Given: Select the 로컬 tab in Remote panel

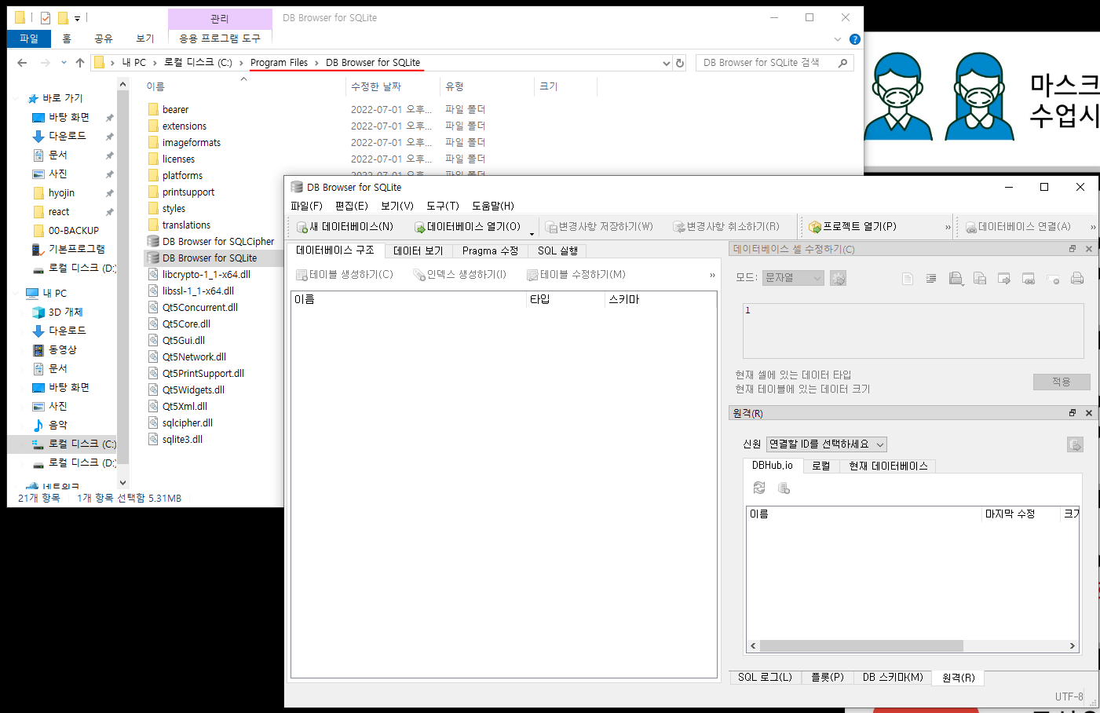Looking at the screenshot, I should (x=820, y=466).
